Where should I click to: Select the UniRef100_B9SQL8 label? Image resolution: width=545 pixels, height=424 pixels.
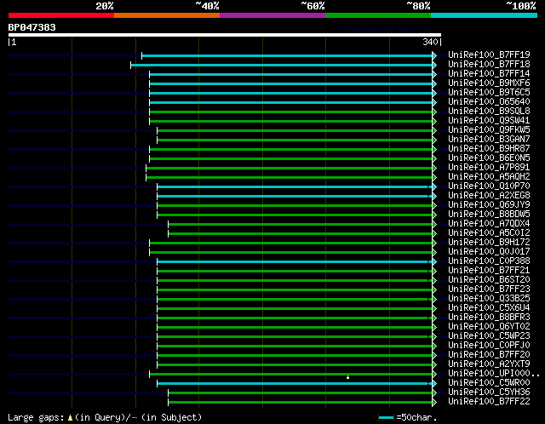[489, 111]
